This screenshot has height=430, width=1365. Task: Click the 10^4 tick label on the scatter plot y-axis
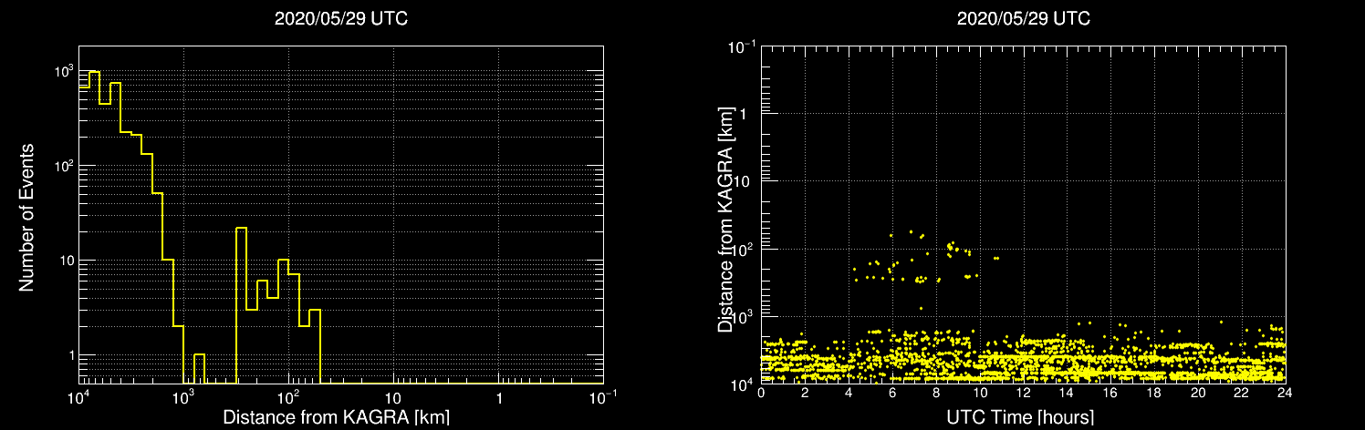click(743, 384)
